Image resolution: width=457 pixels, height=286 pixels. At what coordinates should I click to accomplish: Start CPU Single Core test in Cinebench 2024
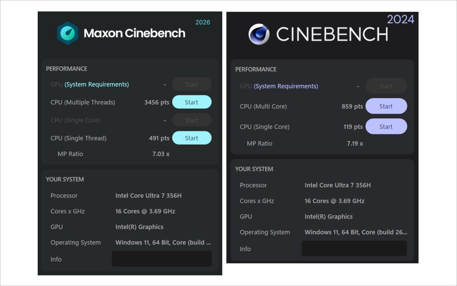tap(386, 127)
